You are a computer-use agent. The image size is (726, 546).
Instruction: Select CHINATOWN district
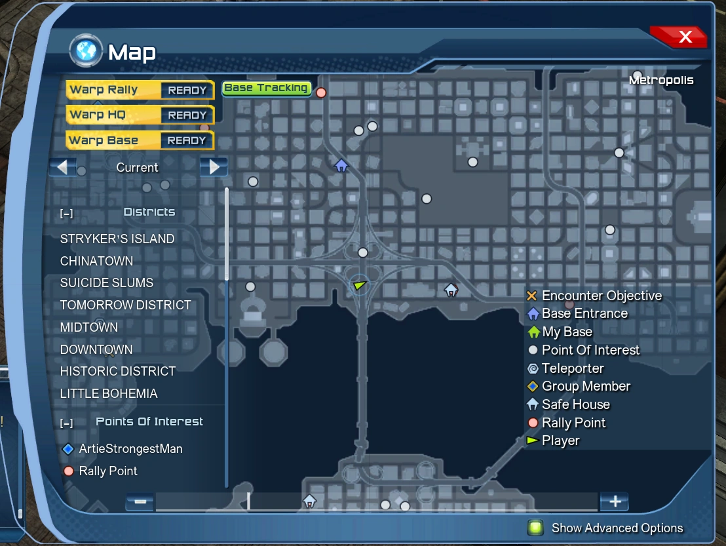pos(96,261)
